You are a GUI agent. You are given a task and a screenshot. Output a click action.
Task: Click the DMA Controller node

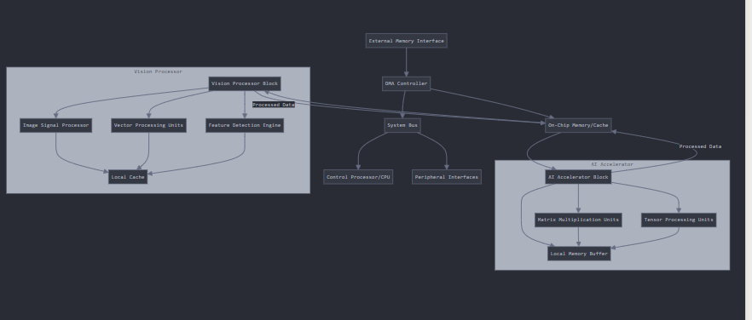pos(406,84)
